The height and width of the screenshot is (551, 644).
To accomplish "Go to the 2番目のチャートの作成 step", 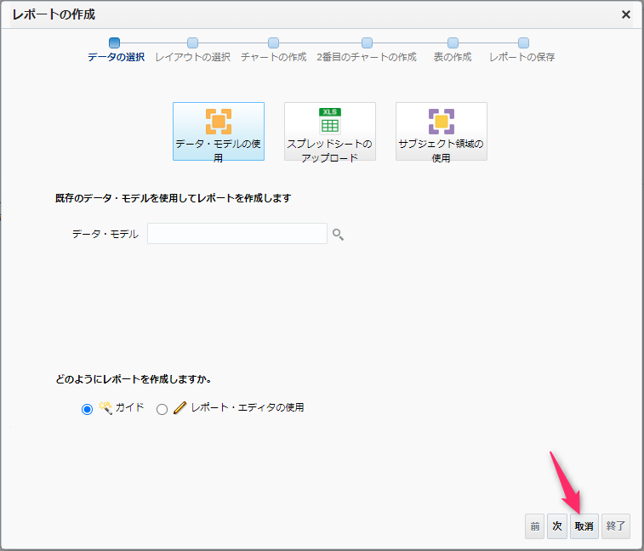I will pyautogui.click(x=367, y=50).
